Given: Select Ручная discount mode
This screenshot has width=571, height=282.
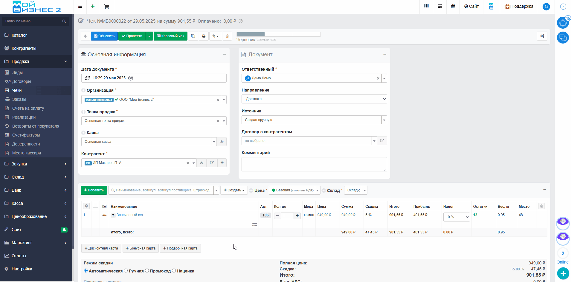Looking at the screenshot, I should click(126, 271).
